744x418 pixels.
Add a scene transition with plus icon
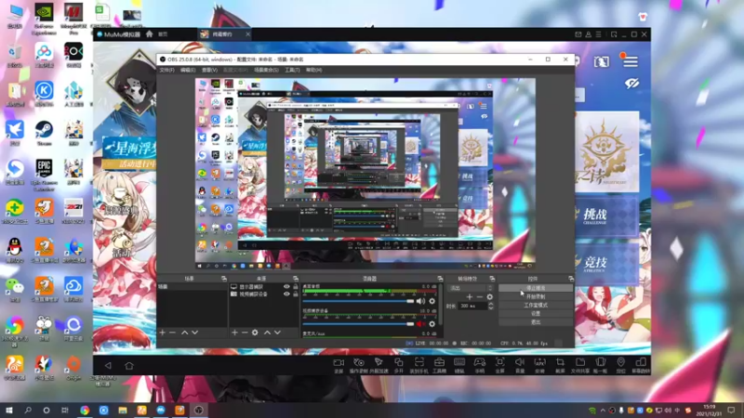click(470, 296)
